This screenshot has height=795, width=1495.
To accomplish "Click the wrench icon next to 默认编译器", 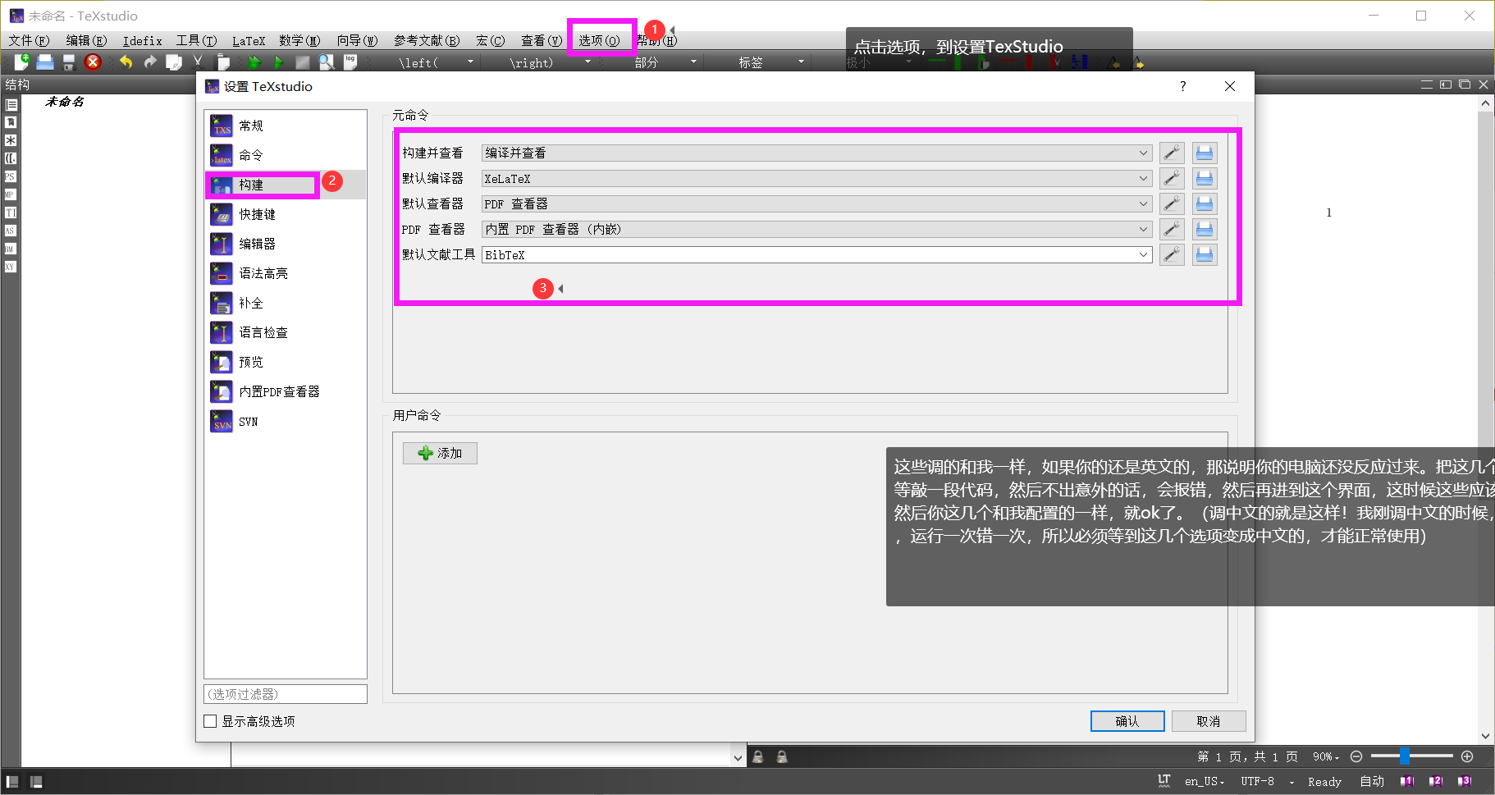I will (x=1172, y=178).
